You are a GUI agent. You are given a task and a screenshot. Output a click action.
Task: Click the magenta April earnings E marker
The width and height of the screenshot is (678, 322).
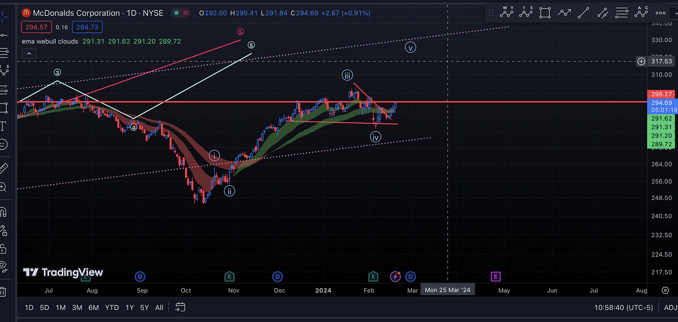pos(495,277)
